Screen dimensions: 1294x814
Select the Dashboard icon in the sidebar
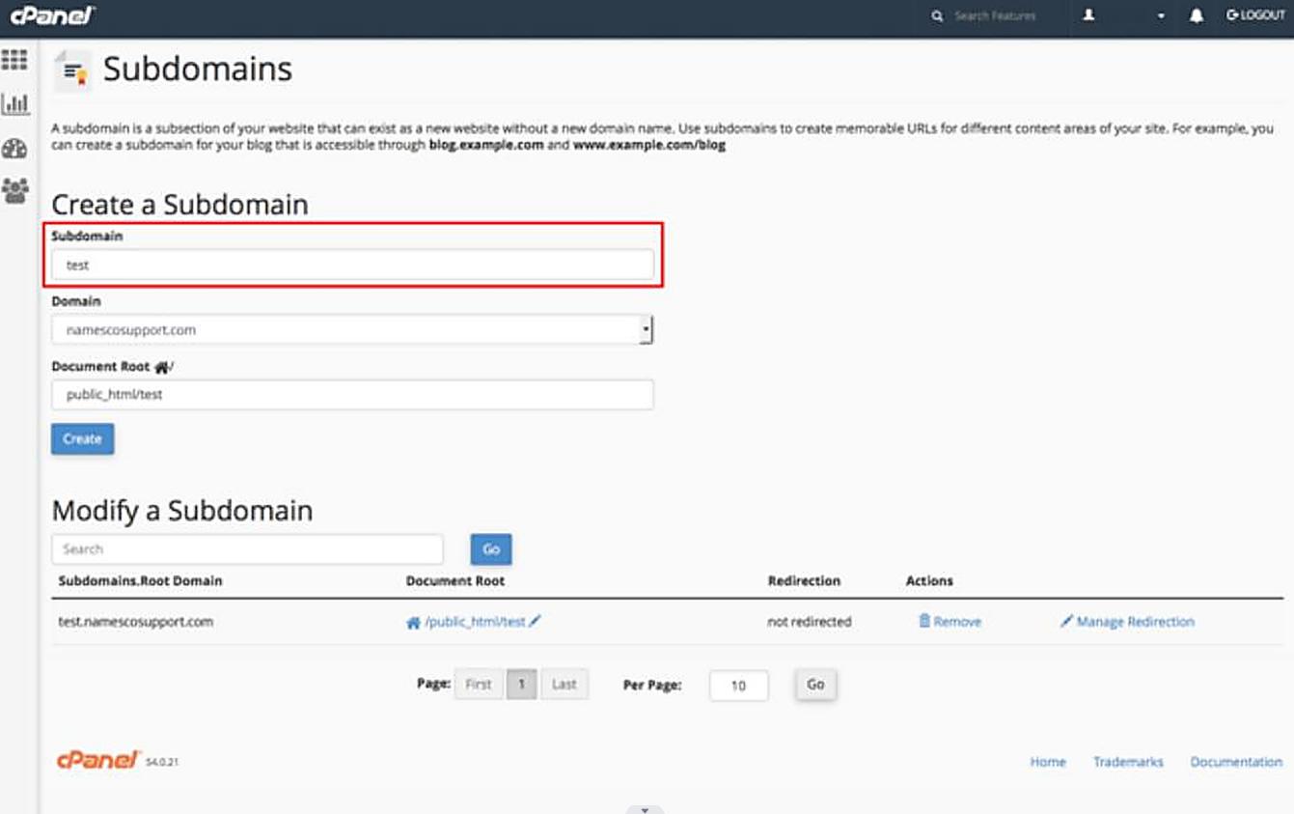click(x=15, y=147)
